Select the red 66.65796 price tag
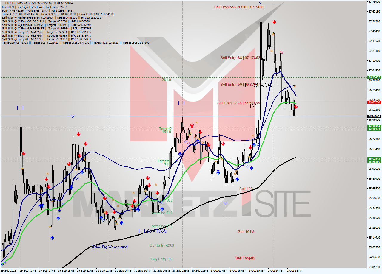Image resolution: width=382 pixels, height=274 pixels. pyautogui.click(x=374, y=102)
